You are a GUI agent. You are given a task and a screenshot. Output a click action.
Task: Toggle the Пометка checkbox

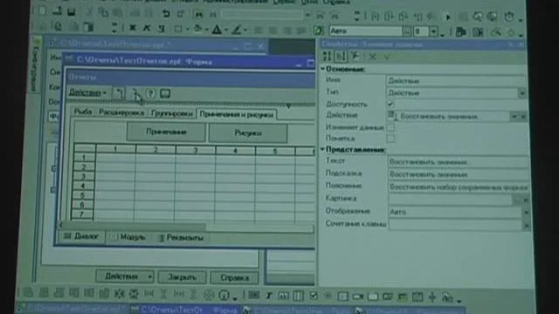pos(390,138)
